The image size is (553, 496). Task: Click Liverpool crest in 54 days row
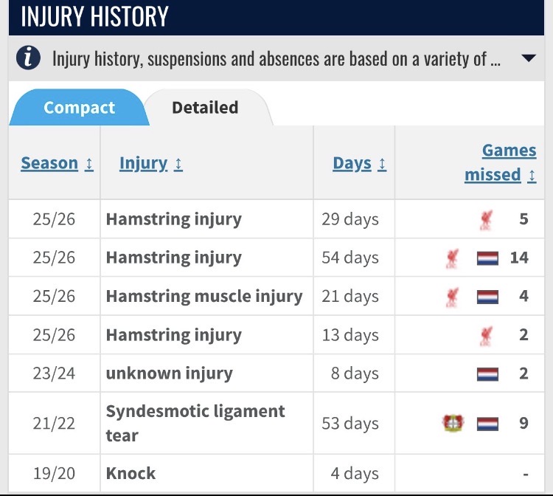coord(453,258)
